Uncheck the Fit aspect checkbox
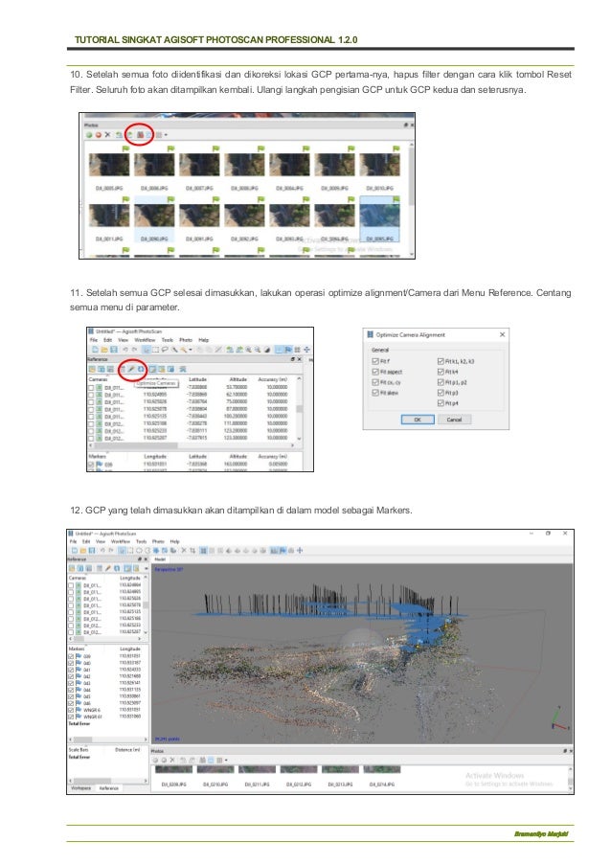Image resolution: width=611 pixels, height=865 pixels. (x=375, y=372)
